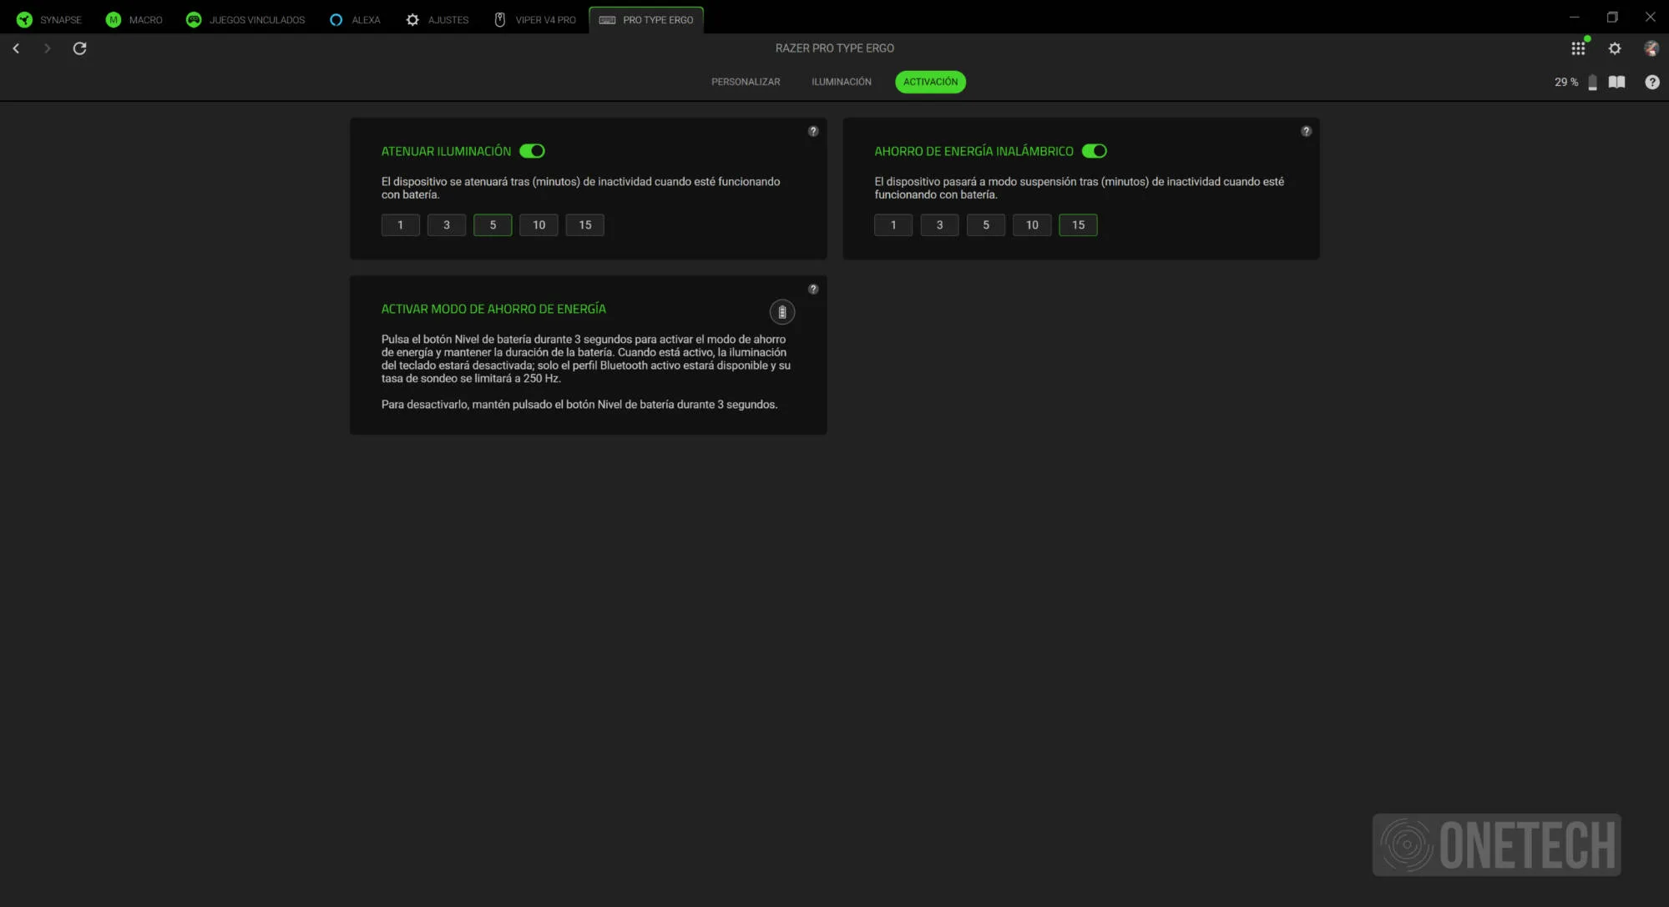Set wireless power saving to 5 minutes
Screen dimensions: 1669x907
point(986,225)
